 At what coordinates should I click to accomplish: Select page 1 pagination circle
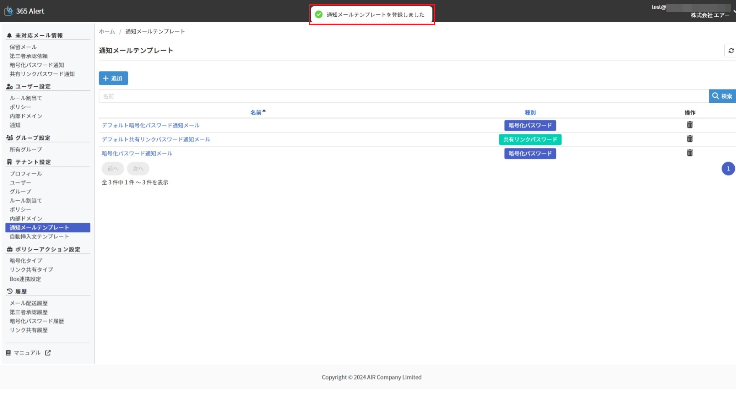pos(728,169)
